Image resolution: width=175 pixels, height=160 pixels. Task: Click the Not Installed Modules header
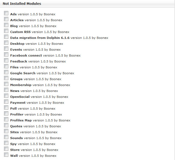(22, 4)
